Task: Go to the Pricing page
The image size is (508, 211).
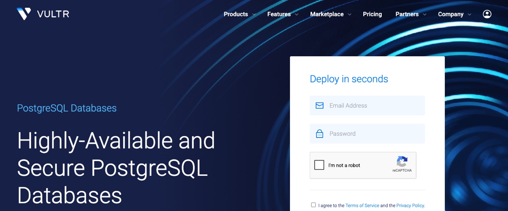Action: click(372, 14)
